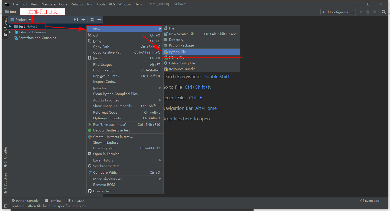Choose Find Usages from context menu

click(125, 64)
